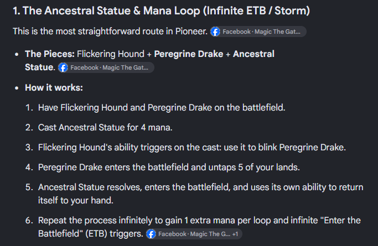This screenshot has height=246, width=378.
Task: Open the "Magic The G... +1" source chip
Action: click(194, 234)
